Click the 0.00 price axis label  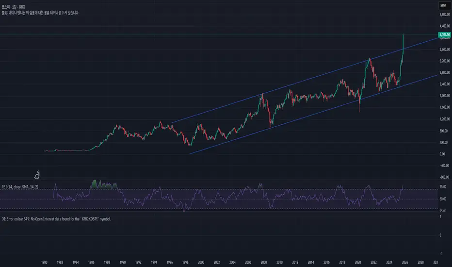tap(442, 154)
